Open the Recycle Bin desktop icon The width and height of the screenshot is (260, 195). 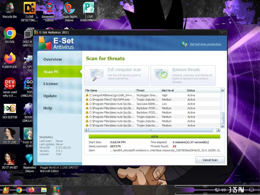click(x=10, y=10)
